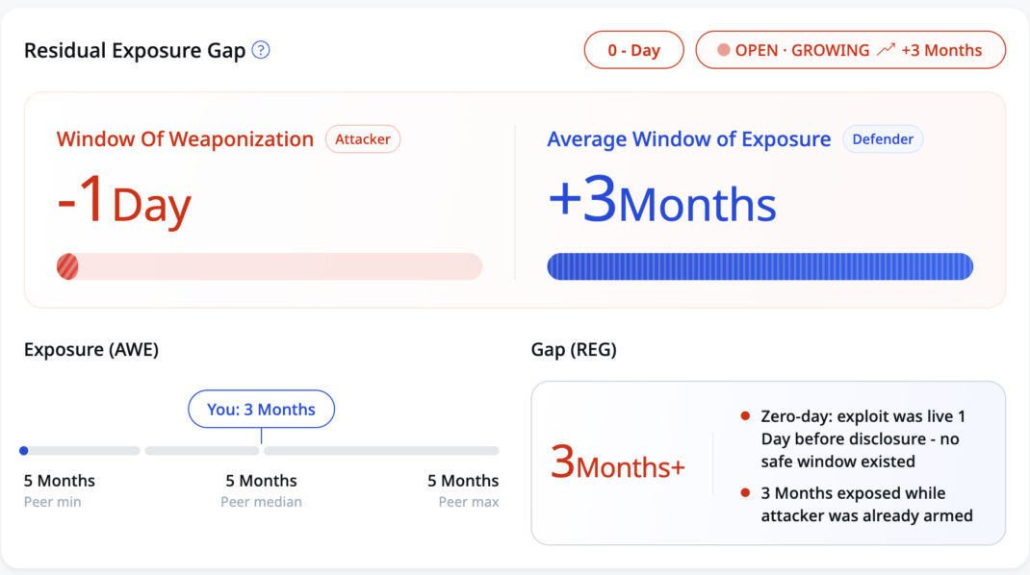Click the red "3 Months+" gap value
The height and width of the screenshot is (575, 1030).
[617, 465]
